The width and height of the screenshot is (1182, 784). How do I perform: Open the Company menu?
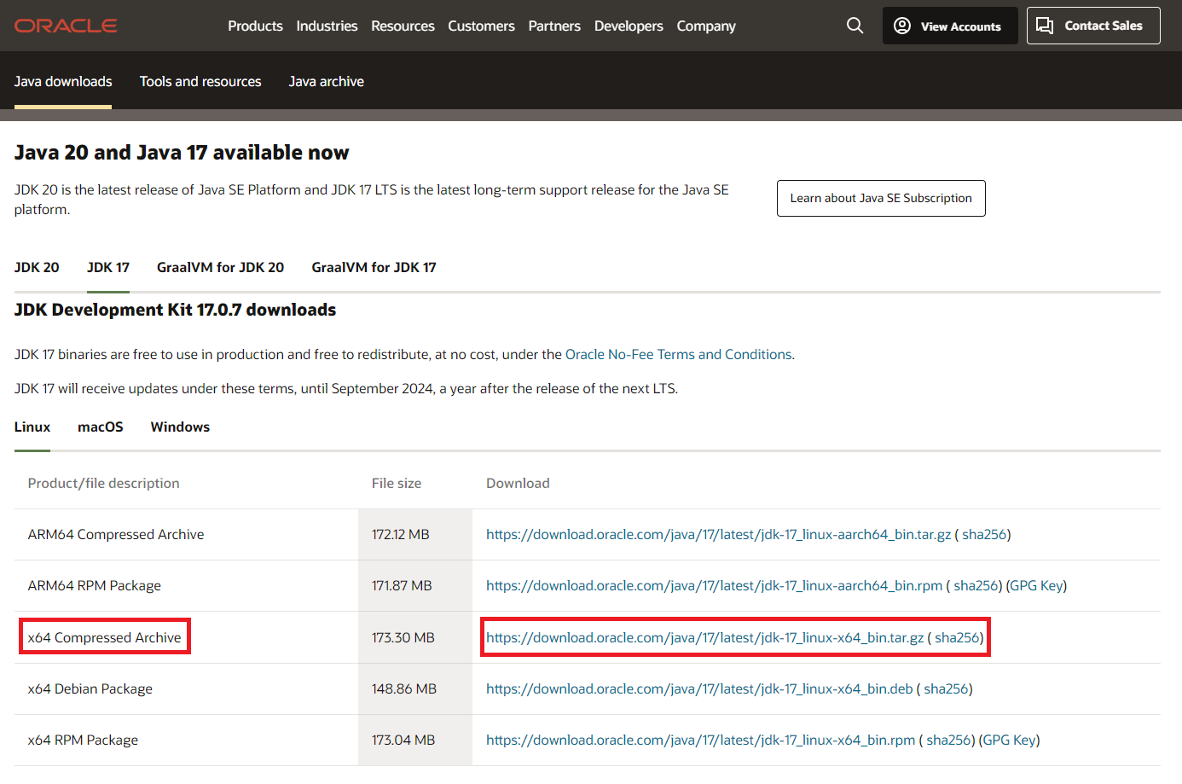pyautogui.click(x=706, y=26)
